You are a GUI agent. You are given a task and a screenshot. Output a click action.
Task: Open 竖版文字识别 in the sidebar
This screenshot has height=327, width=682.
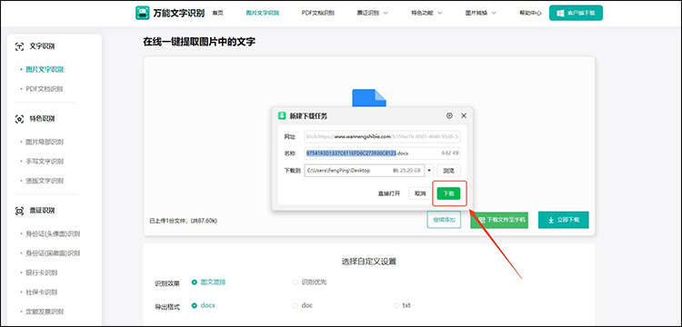45,181
